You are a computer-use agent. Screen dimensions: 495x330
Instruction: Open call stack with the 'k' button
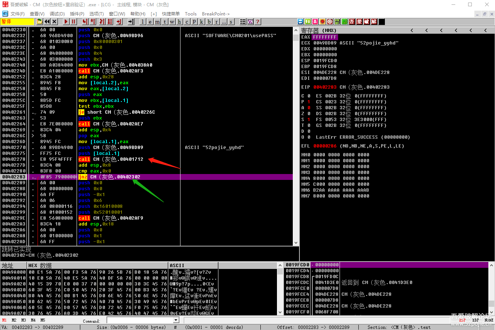pos(201,22)
